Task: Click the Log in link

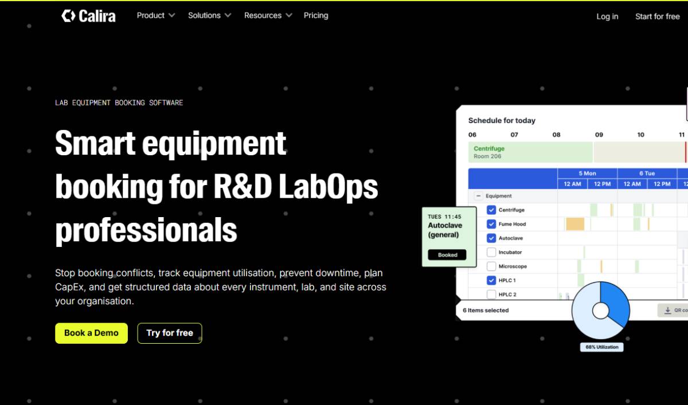Action: [607, 17]
